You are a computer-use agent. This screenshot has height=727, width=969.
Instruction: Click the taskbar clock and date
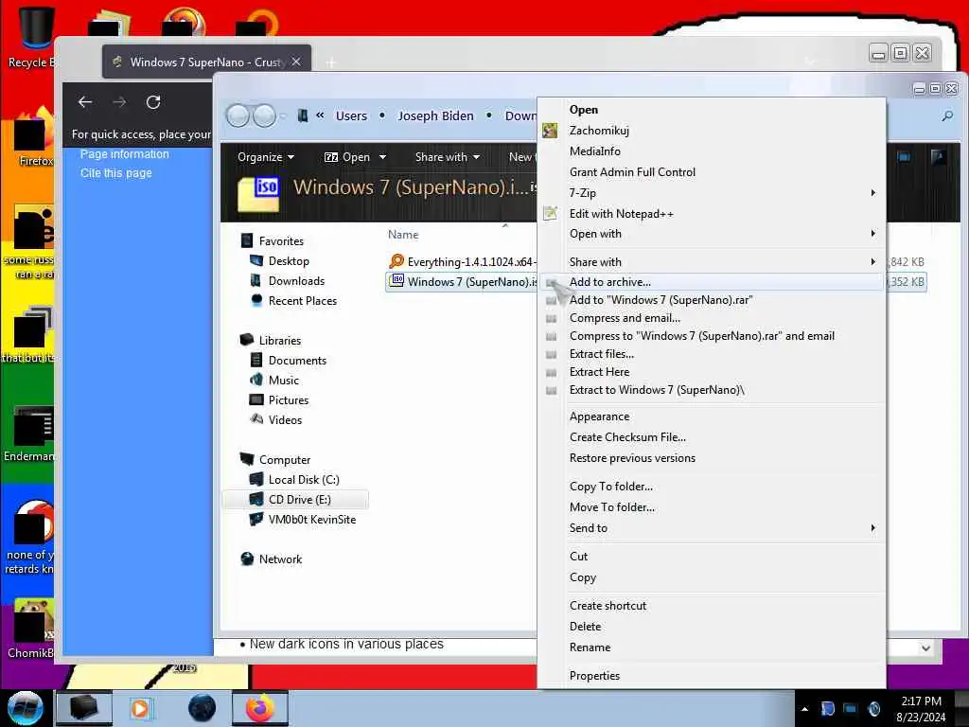pos(921,709)
